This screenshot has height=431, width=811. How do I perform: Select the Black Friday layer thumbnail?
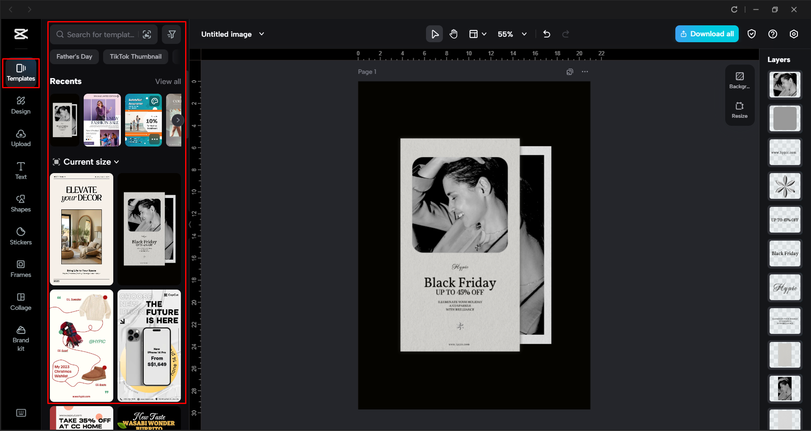pyautogui.click(x=784, y=254)
